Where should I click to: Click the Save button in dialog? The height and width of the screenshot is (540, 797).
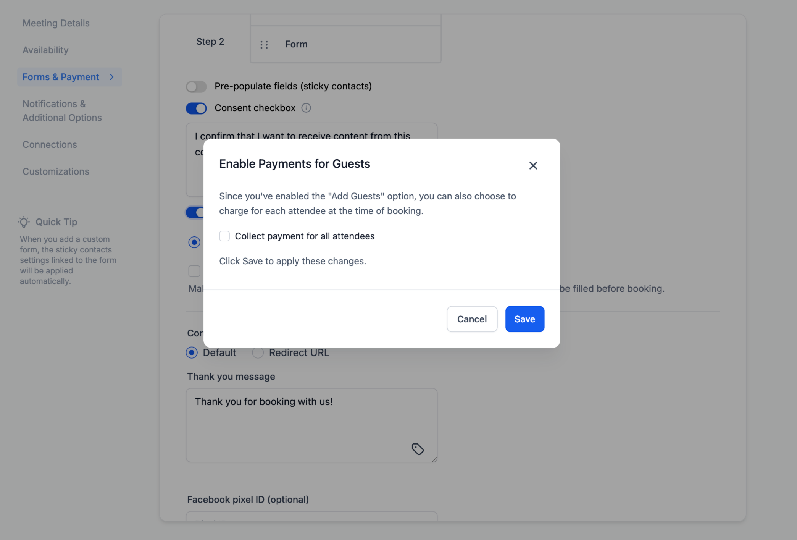click(524, 319)
